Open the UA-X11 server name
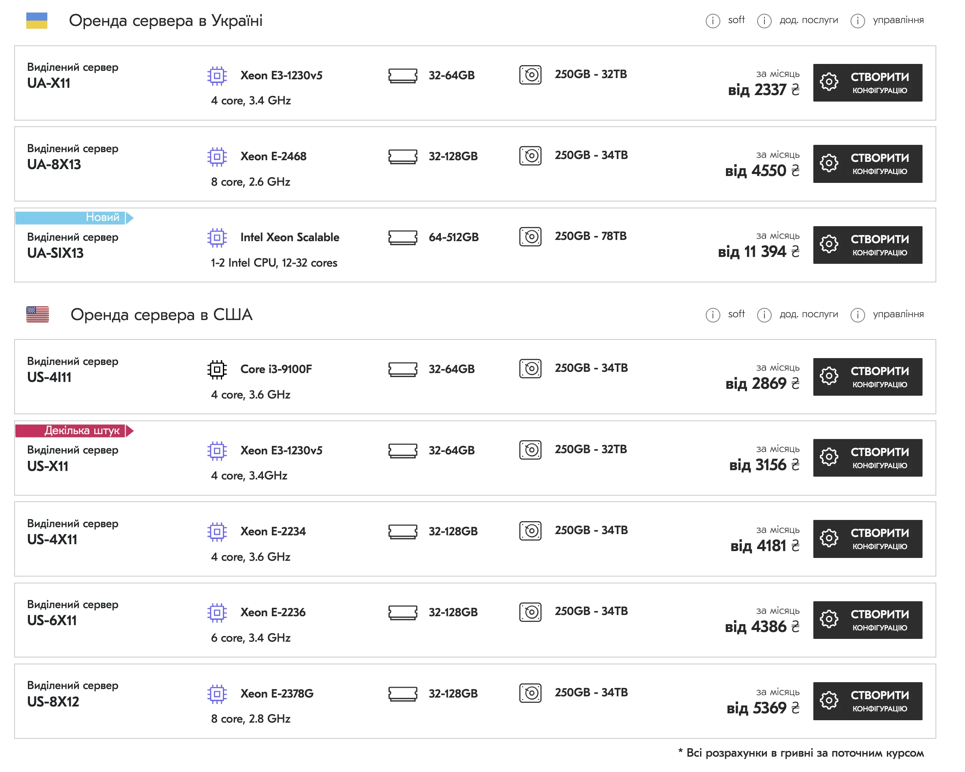Image resolution: width=965 pixels, height=772 pixels. (x=49, y=83)
